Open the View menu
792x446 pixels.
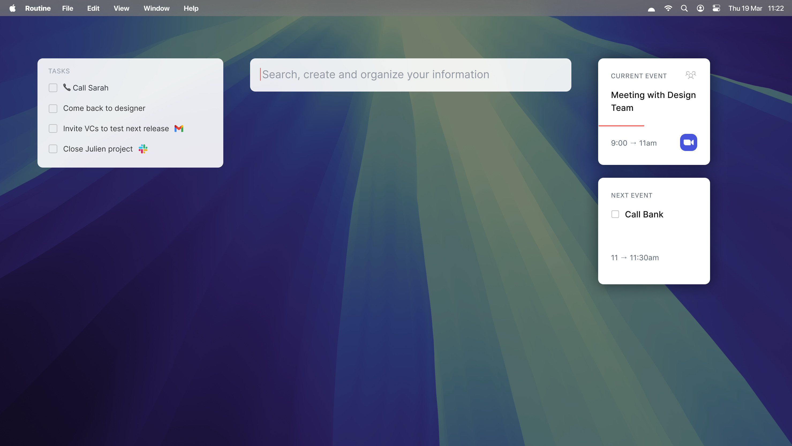pyautogui.click(x=121, y=8)
